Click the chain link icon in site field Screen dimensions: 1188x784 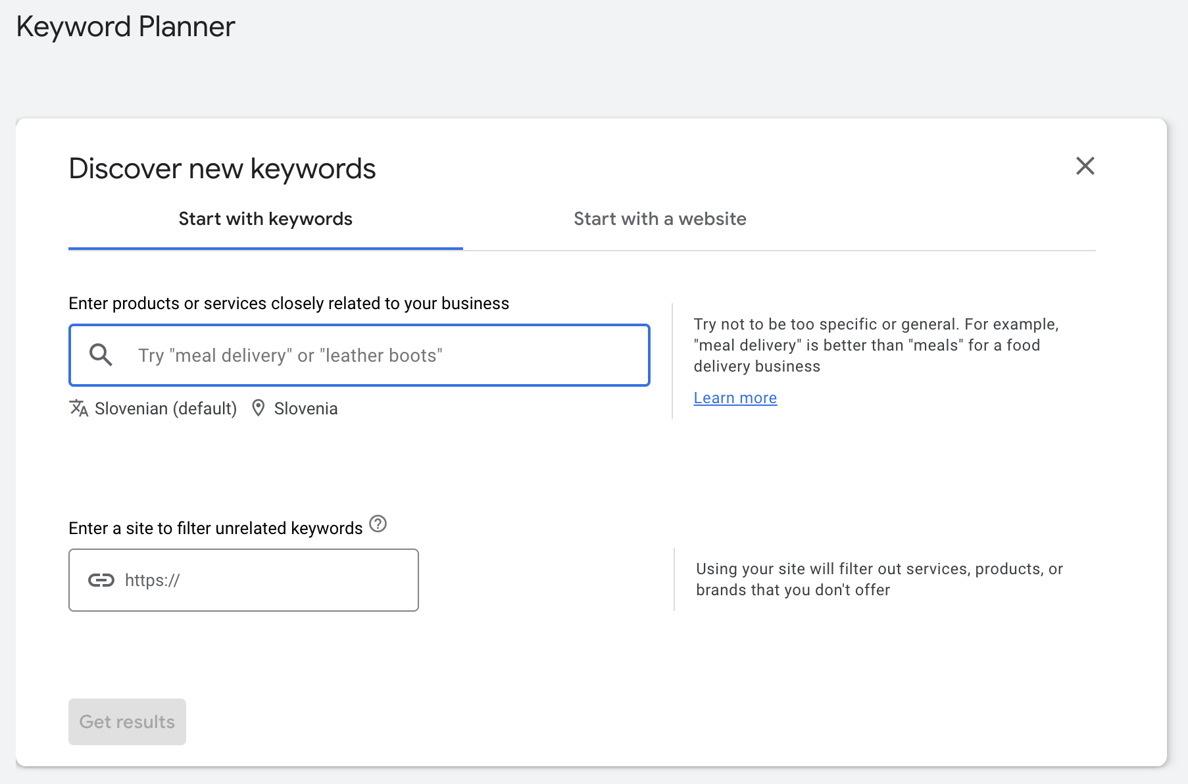(101, 580)
